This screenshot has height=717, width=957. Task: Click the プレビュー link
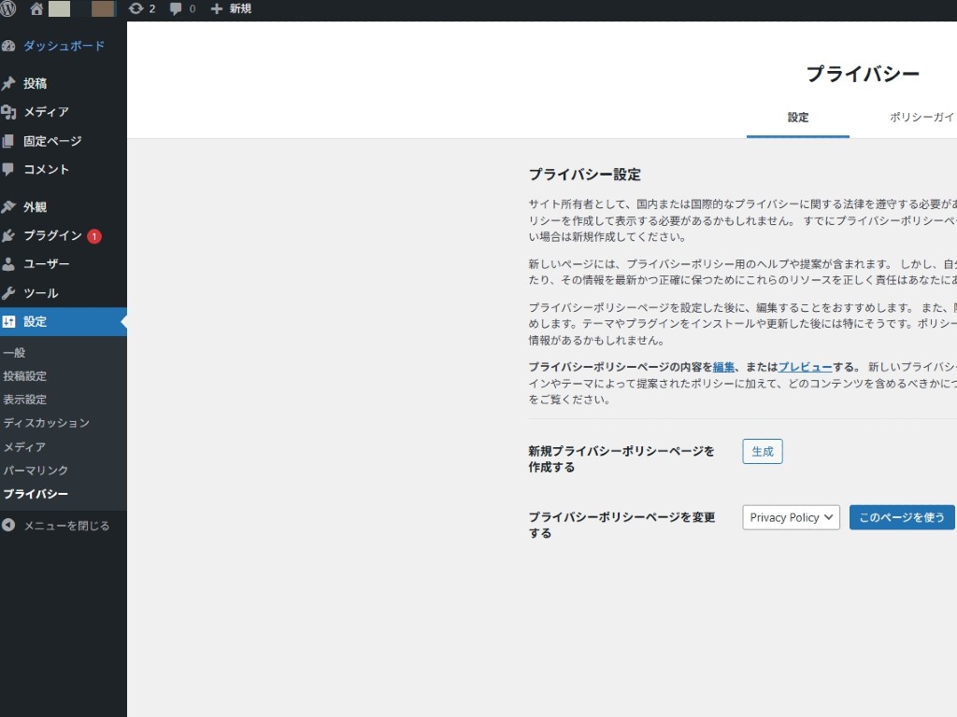(805, 367)
